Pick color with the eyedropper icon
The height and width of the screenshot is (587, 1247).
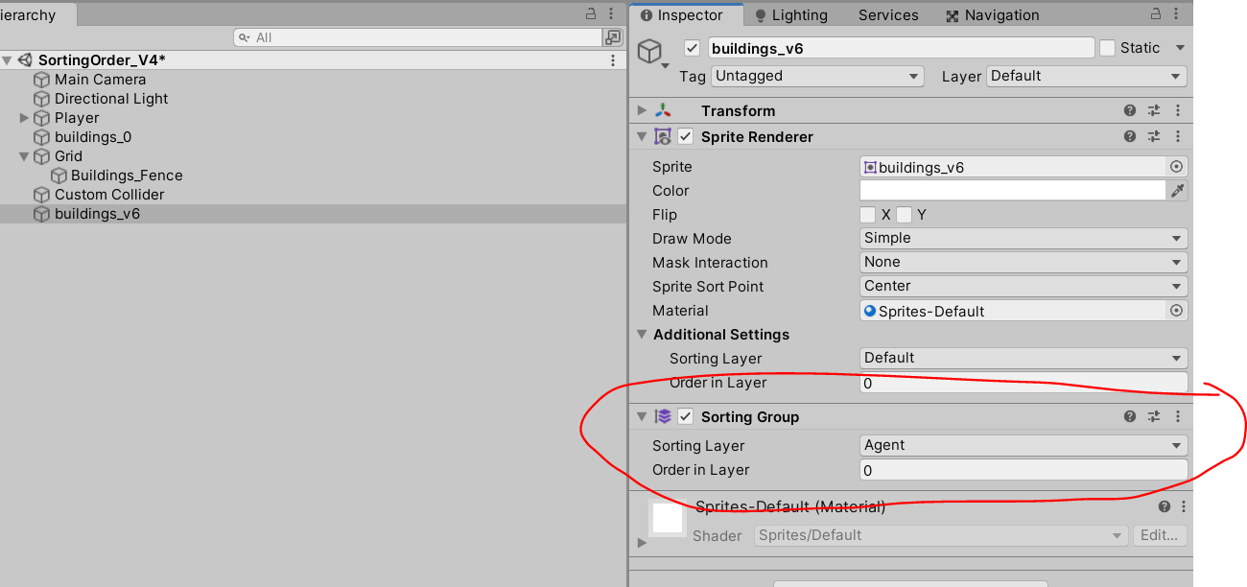coord(1178,191)
